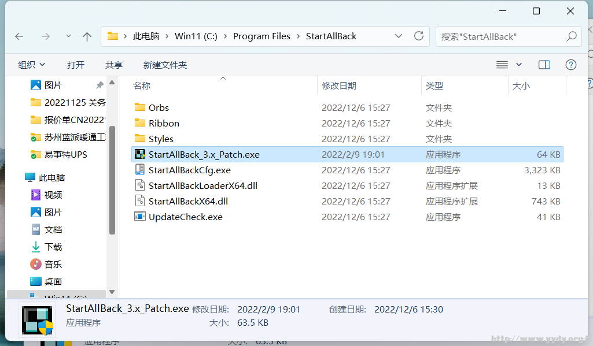The width and height of the screenshot is (593, 346).
Task: Select the StartAllBackX64.dll file icon
Action: (x=140, y=201)
